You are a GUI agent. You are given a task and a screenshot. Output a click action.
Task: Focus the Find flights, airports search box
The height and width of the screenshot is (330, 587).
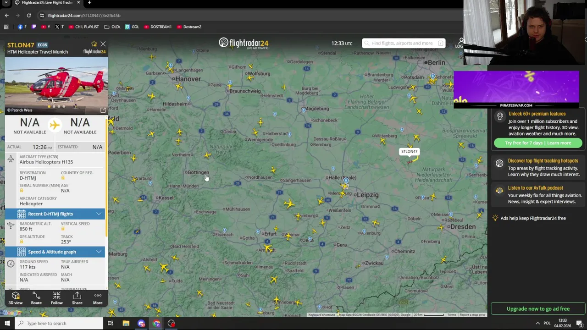(x=404, y=43)
